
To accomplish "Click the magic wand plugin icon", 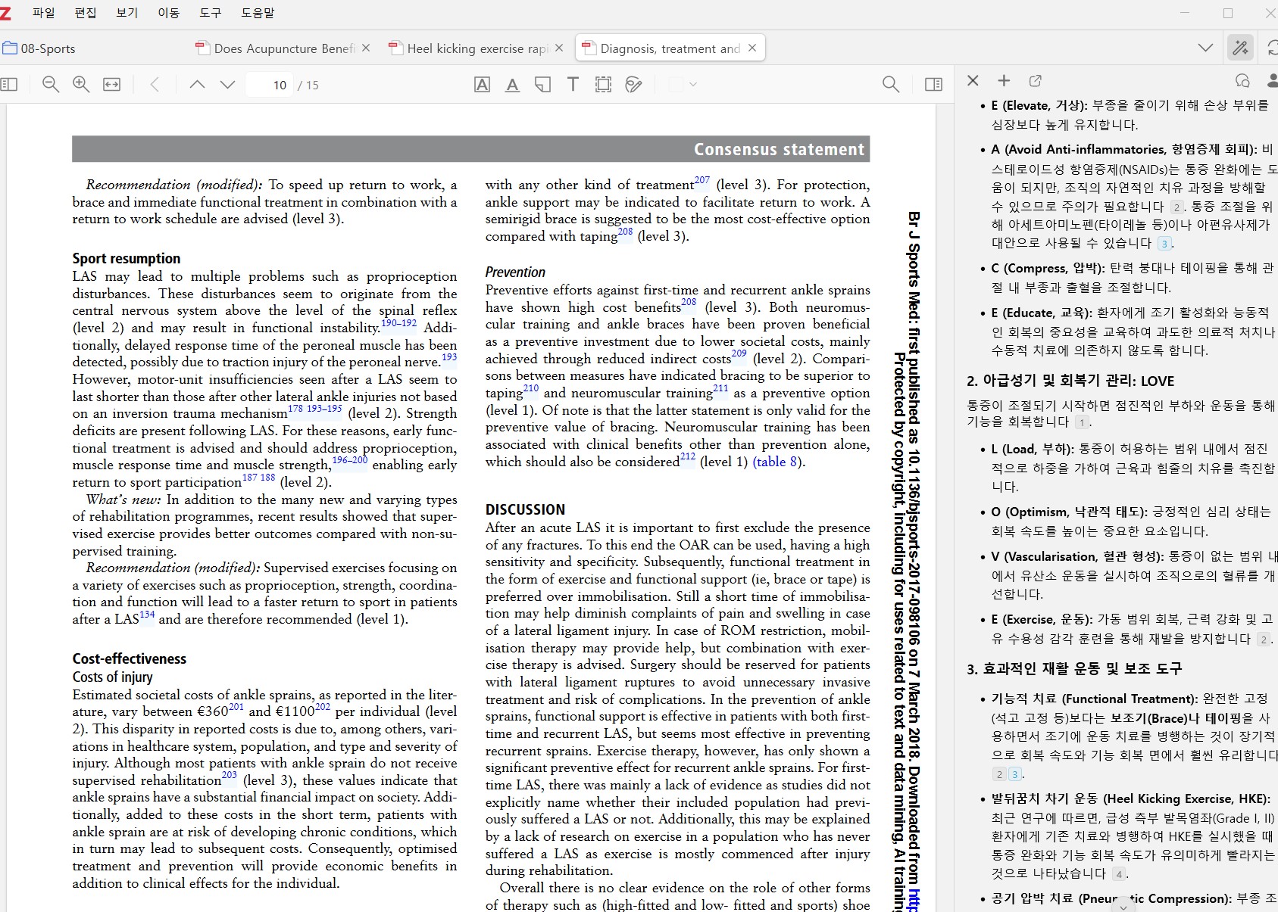I will point(1240,48).
